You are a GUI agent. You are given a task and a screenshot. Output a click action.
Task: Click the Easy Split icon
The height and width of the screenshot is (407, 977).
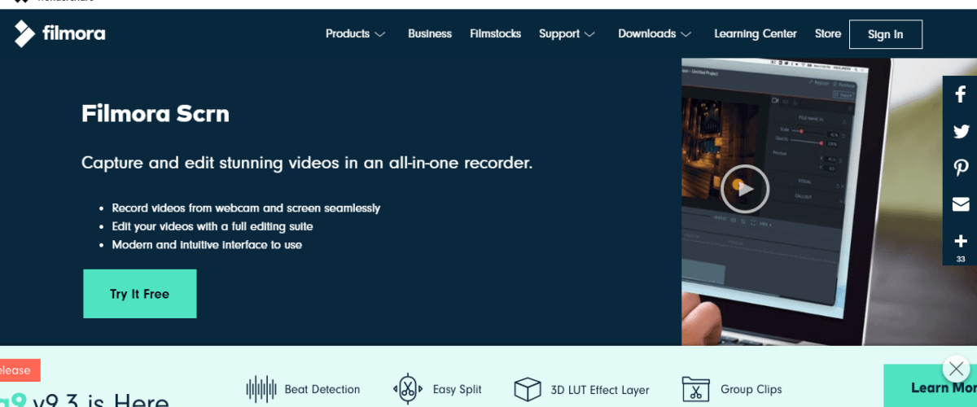[407, 389]
